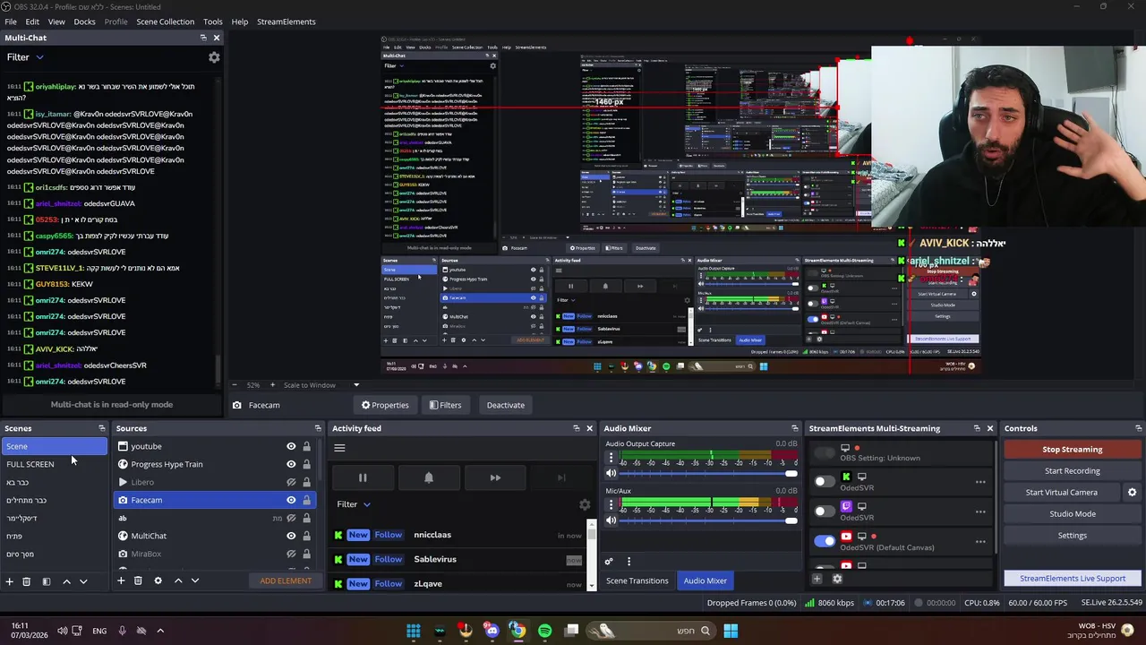Remove selected scene with trash icon
1146x645 pixels.
click(26, 581)
